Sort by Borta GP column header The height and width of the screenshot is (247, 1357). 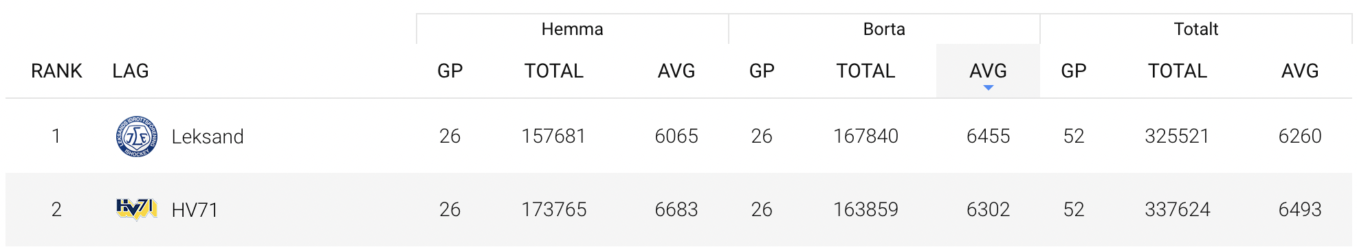pos(762,71)
